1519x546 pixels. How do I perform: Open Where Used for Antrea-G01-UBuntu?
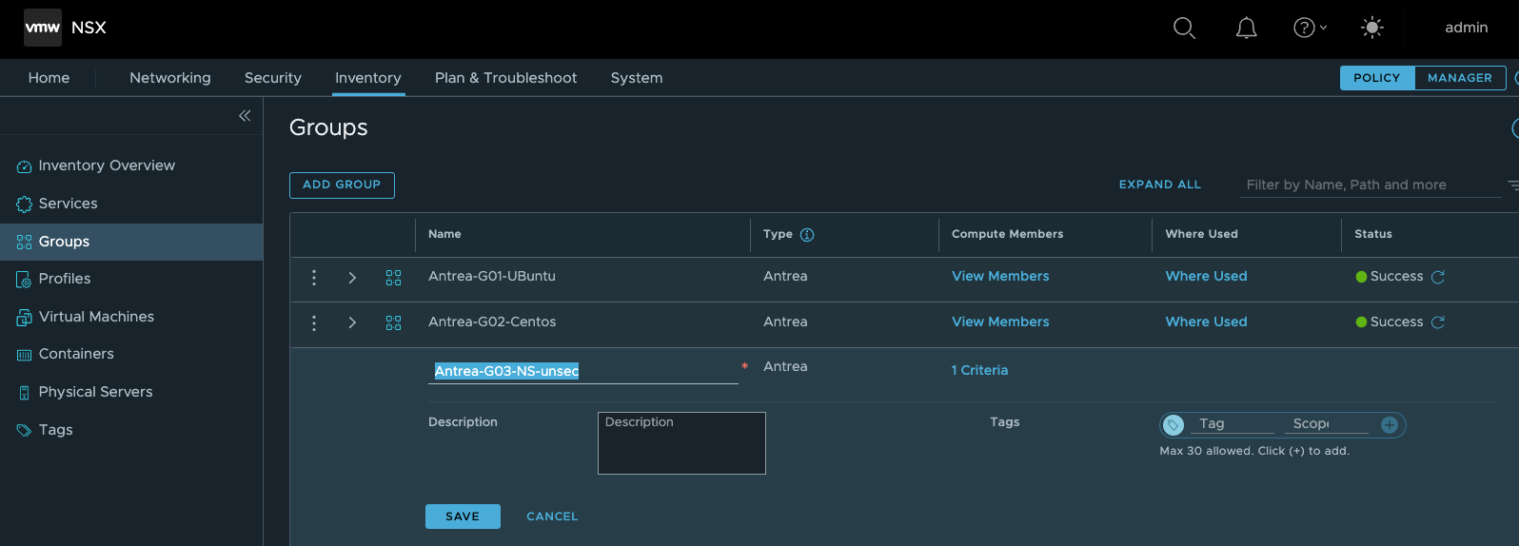coord(1206,276)
